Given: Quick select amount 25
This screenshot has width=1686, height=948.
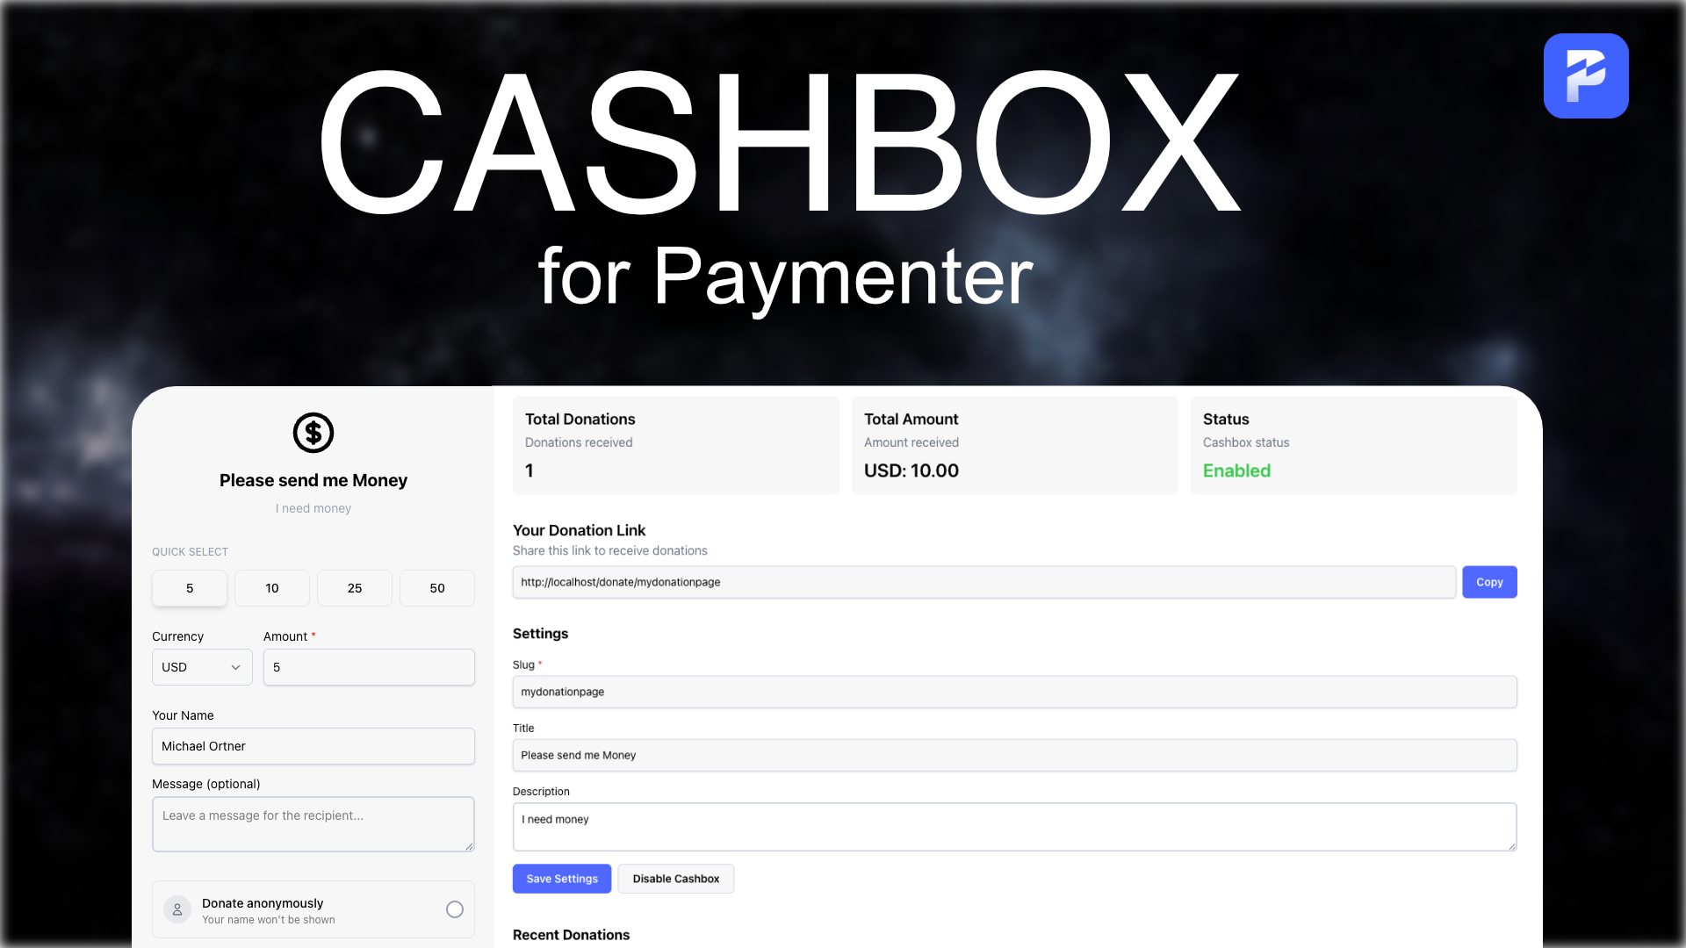Looking at the screenshot, I should (354, 588).
